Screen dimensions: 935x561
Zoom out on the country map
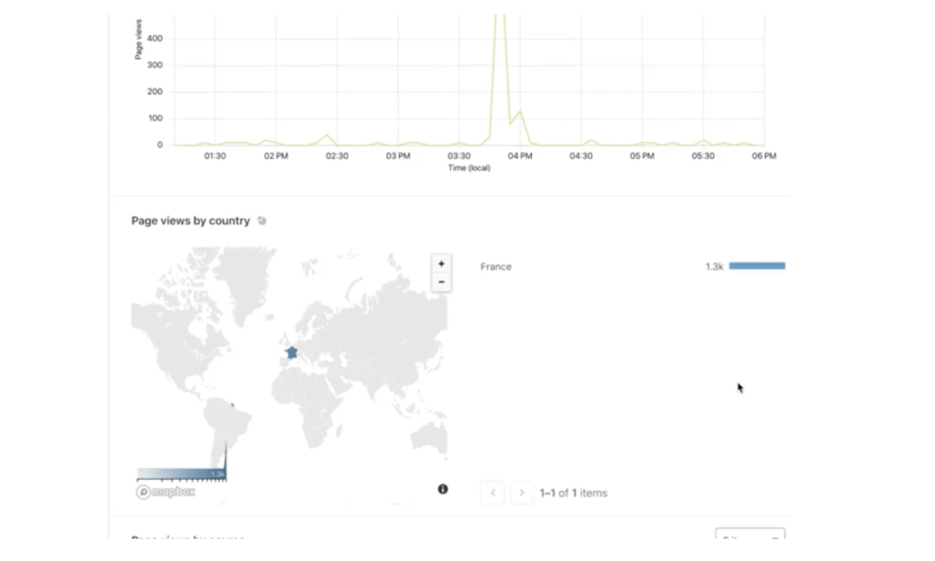440,281
